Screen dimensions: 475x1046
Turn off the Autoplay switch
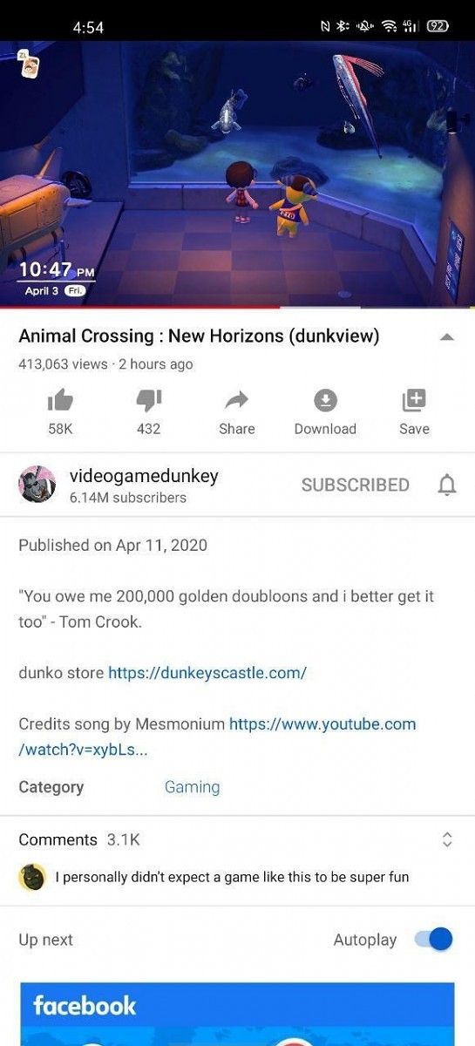pos(433,939)
